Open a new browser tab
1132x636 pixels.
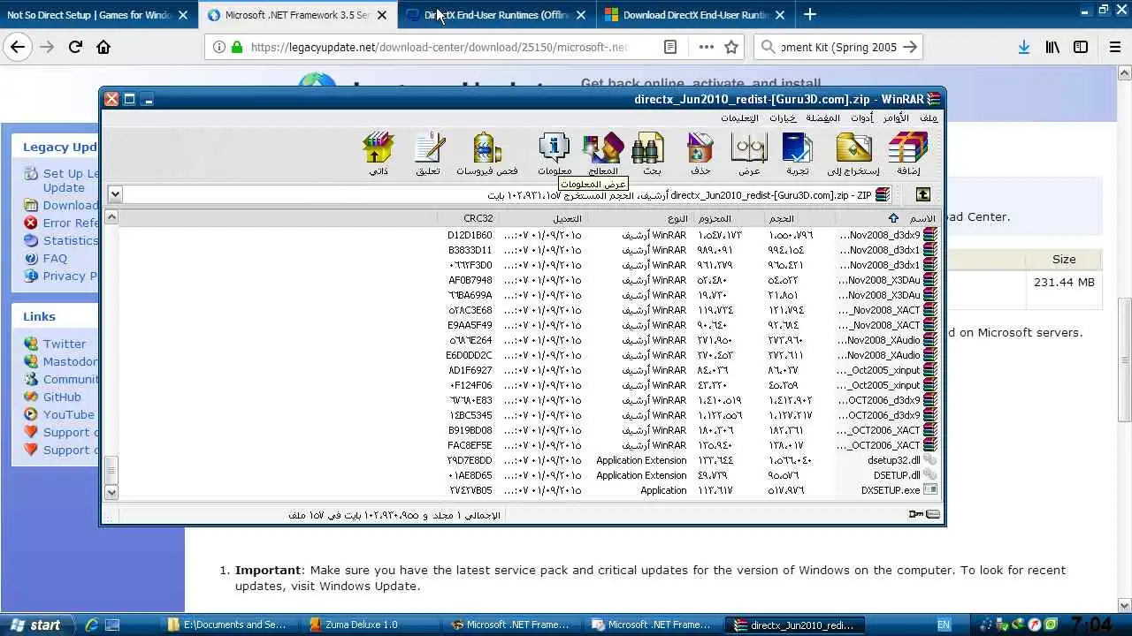click(810, 14)
